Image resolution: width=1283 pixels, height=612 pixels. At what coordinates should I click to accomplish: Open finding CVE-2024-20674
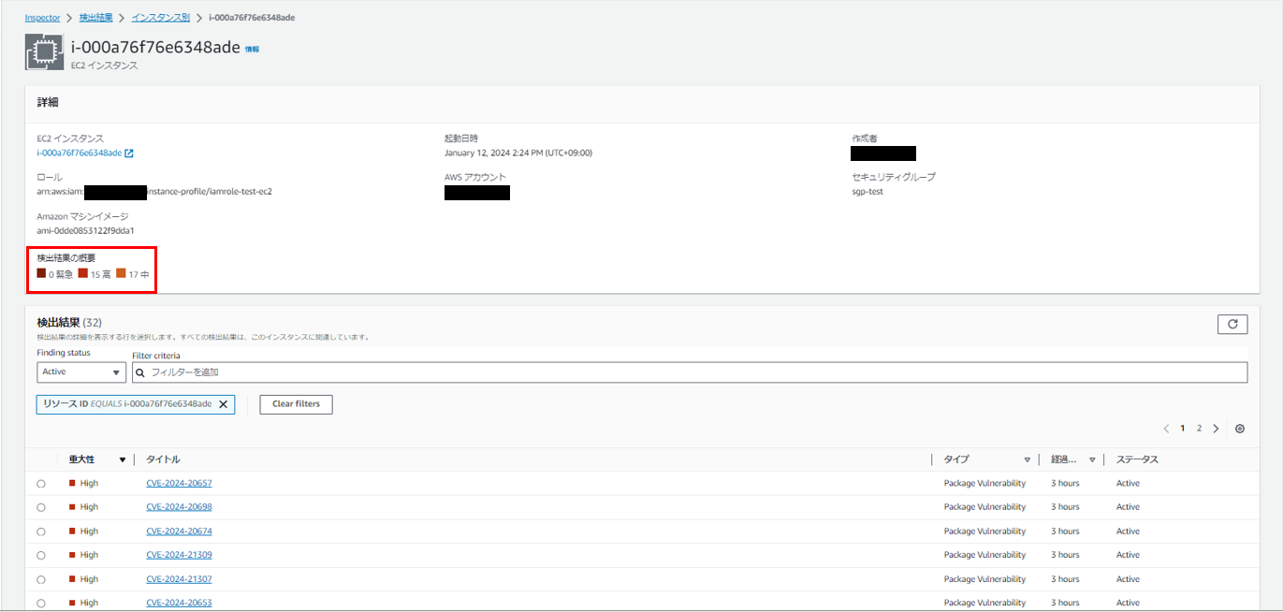click(179, 531)
